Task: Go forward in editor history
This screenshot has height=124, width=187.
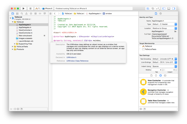Action: point(59,14)
